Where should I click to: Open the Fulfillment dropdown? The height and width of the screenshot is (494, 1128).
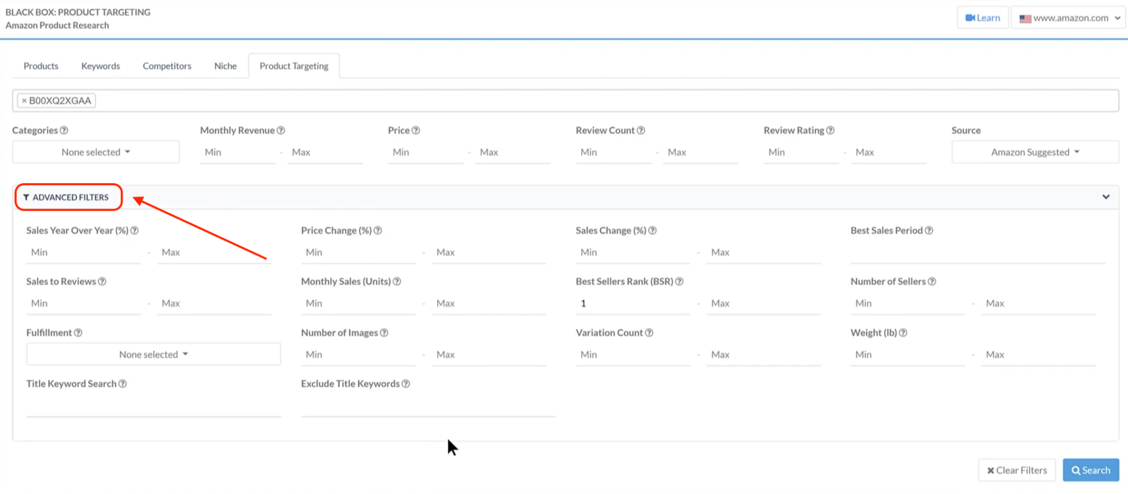(153, 354)
